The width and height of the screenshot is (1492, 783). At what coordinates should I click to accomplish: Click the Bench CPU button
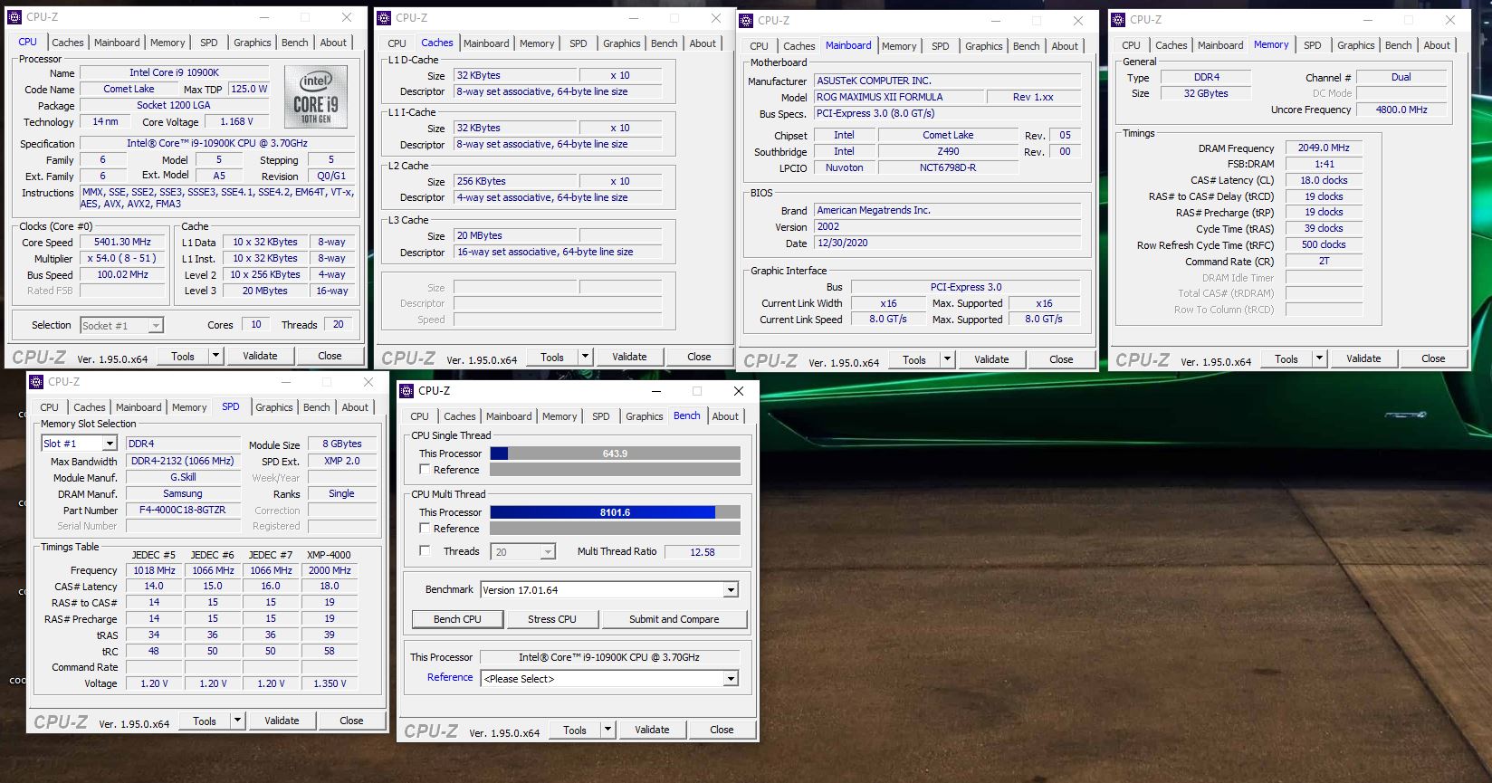pos(457,619)
